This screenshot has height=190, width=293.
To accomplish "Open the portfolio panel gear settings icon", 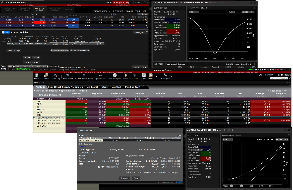I will [285, 82].
